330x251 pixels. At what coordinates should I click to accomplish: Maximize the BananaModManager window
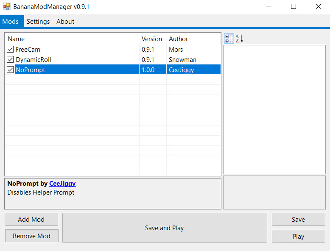click(x=294, y=6)
